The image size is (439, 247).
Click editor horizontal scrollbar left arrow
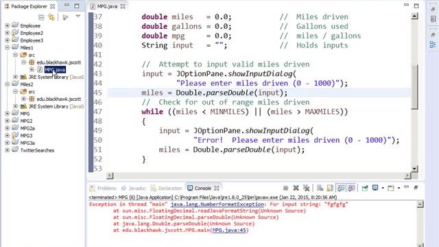[110, 176]
